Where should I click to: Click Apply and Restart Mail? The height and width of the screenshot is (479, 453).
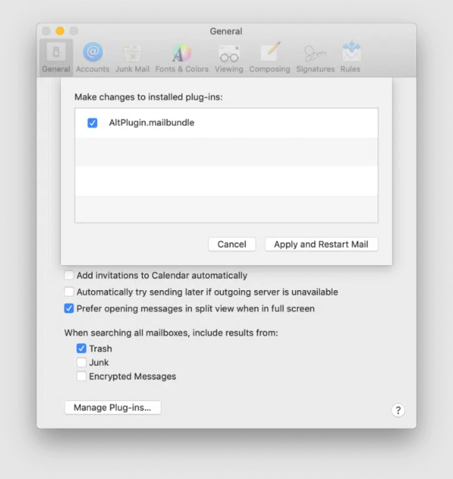pos(321,245)
